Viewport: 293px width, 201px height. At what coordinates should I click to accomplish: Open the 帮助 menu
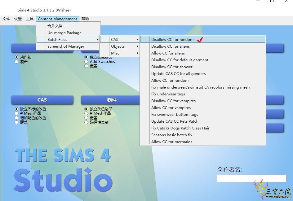(85, 19)
